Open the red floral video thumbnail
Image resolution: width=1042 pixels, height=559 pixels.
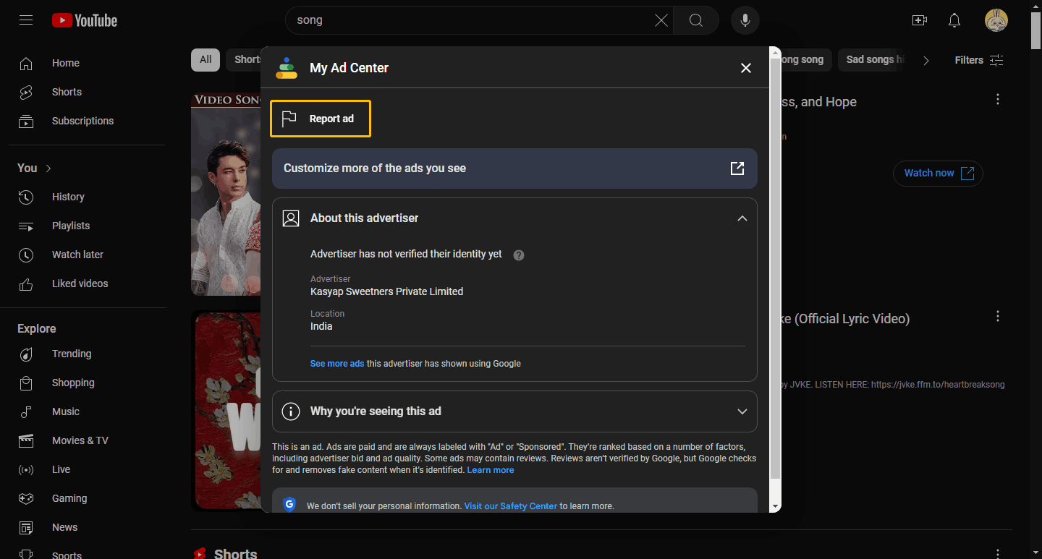pyautogui.click(x=226, y=411)
